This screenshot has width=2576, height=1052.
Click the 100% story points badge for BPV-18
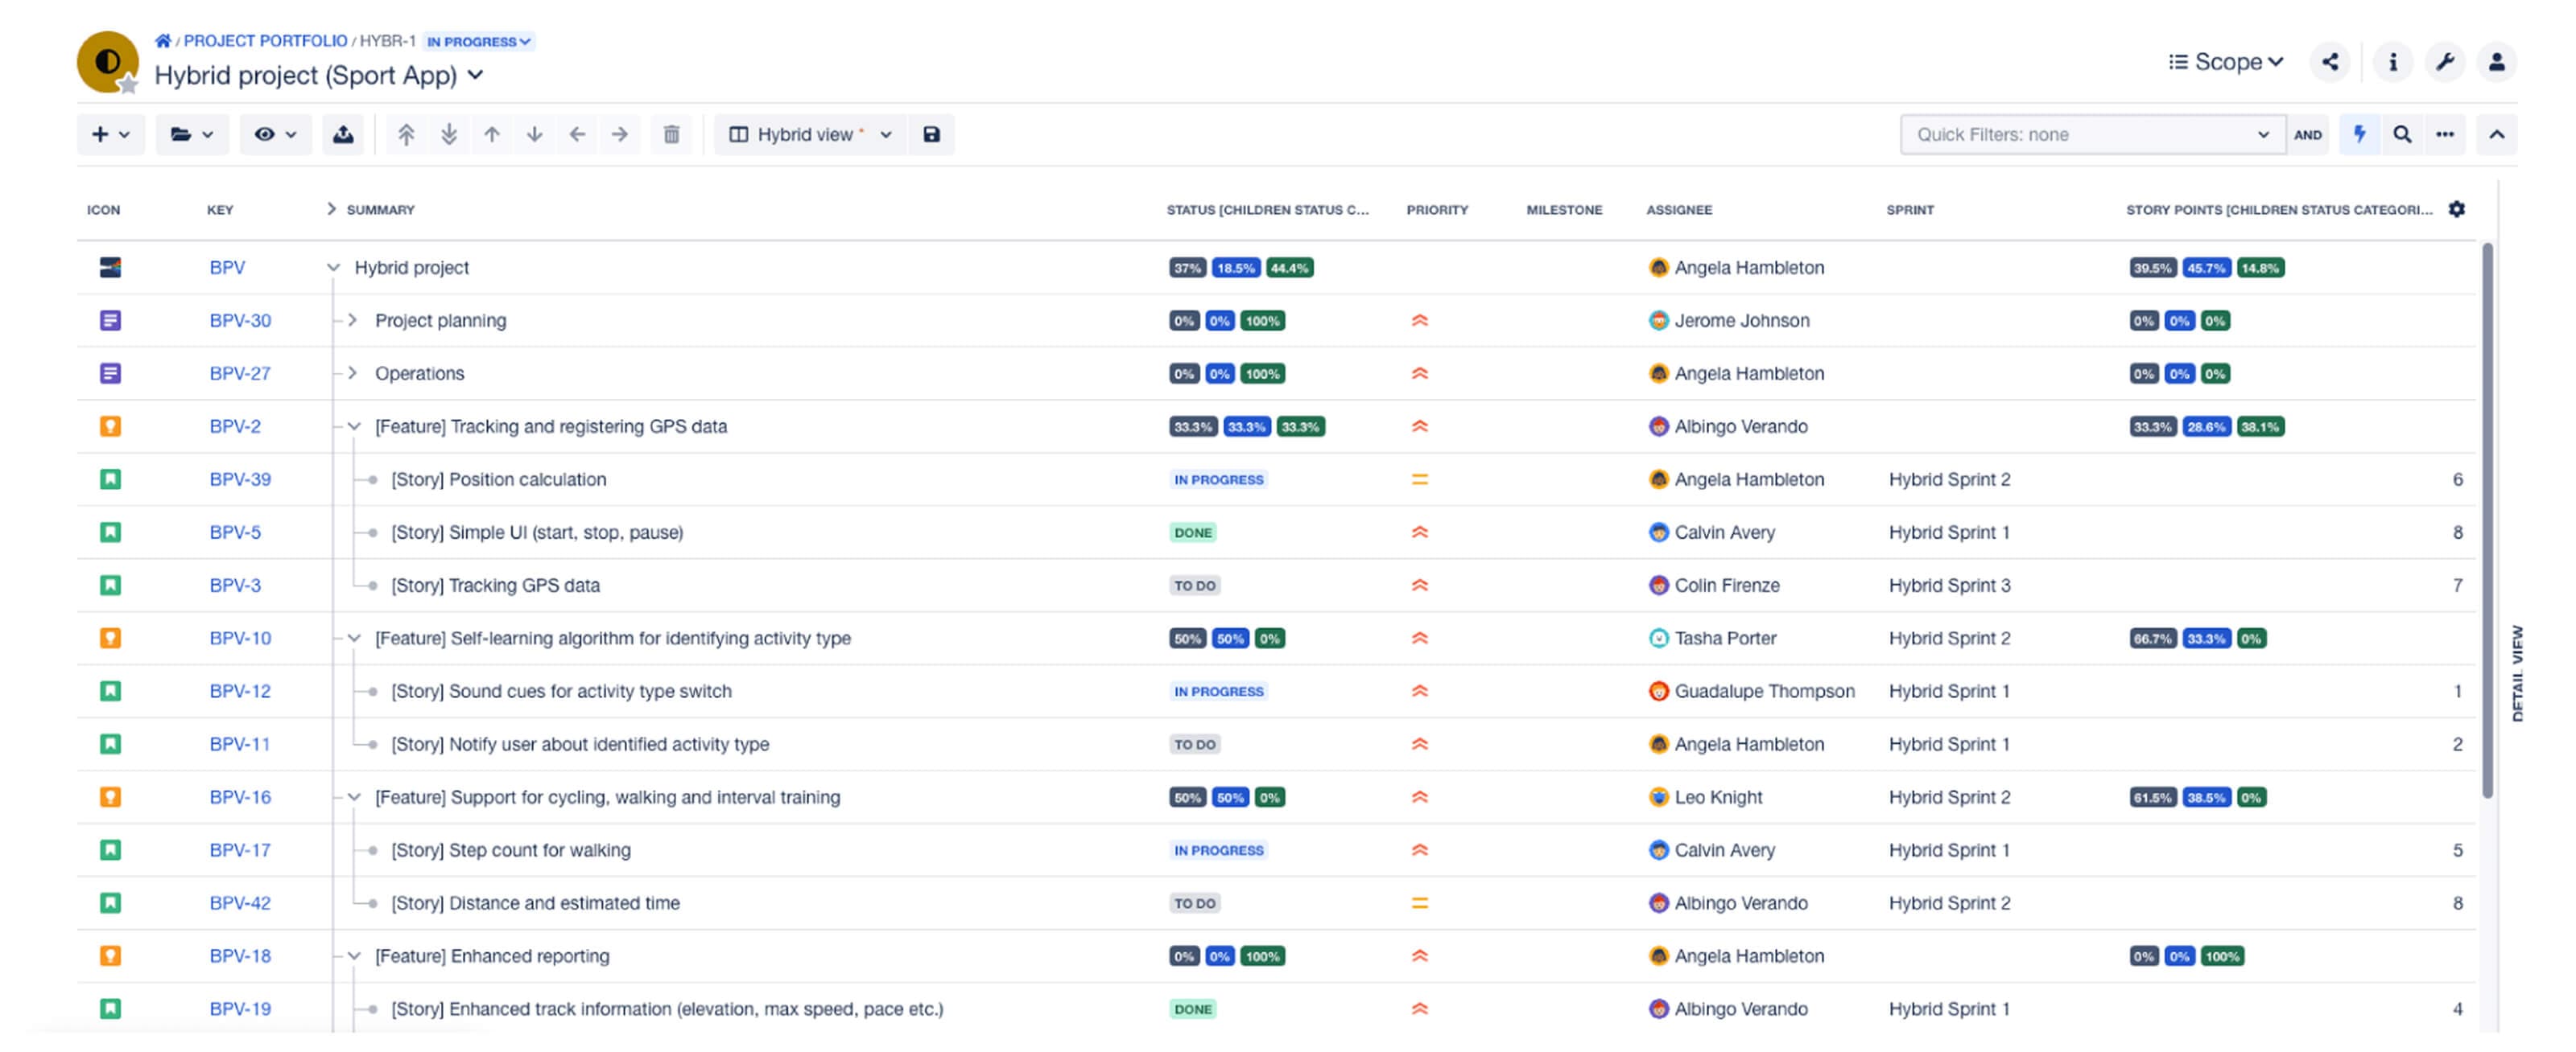[2222, 956]
